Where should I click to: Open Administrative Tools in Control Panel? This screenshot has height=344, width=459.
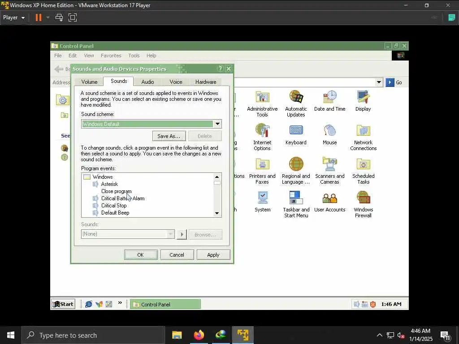coord(262,103)
